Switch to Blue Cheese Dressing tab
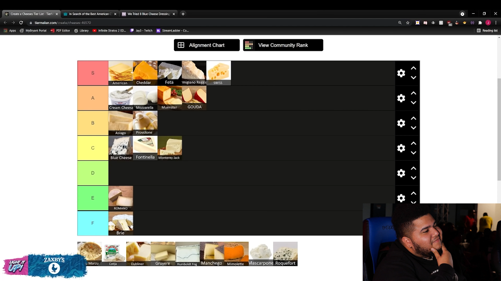Image resolution: width=501 pixels, height=281 pixels. [x=148, y=14]
